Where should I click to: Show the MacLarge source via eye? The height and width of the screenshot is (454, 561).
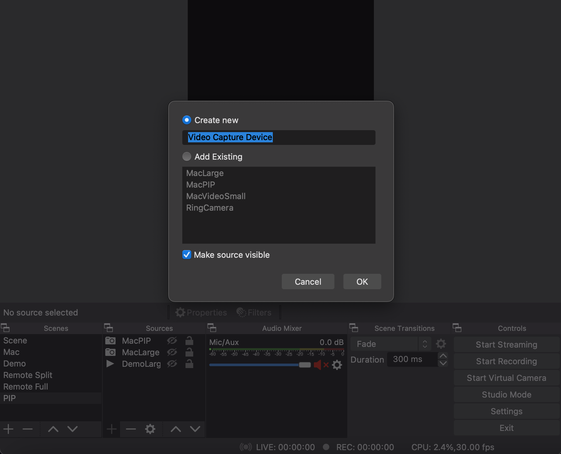pos(172,352)
